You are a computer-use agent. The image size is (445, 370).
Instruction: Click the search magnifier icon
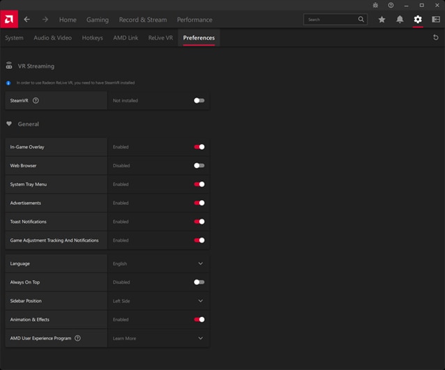361,20
